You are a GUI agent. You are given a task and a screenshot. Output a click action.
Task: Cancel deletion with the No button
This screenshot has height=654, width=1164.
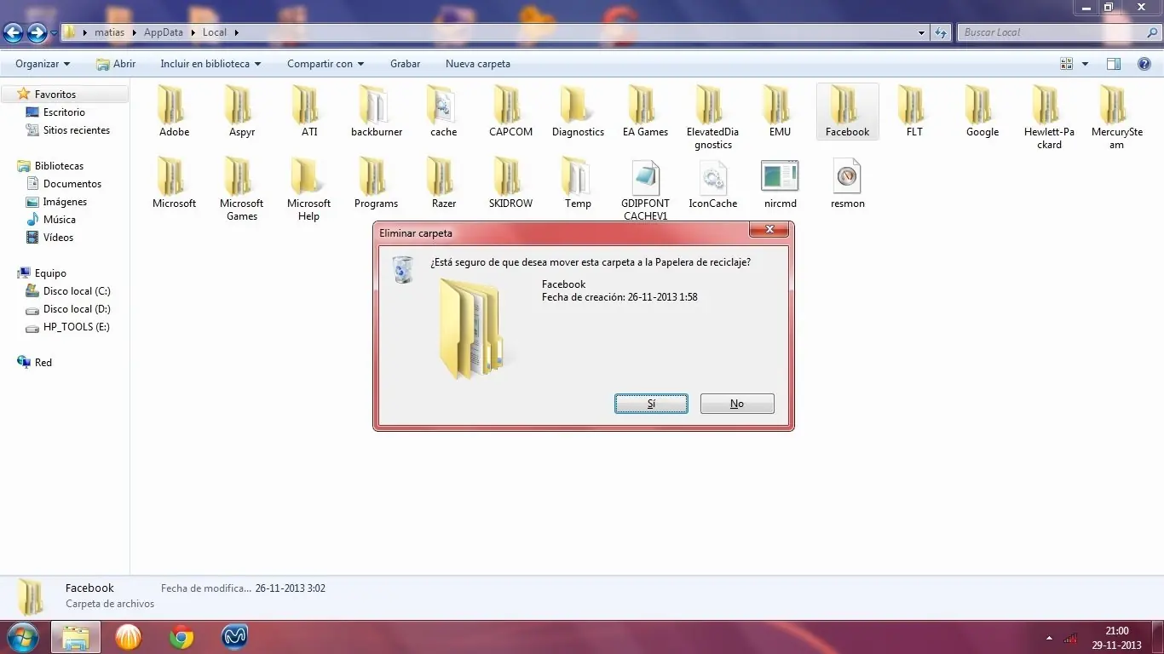pyautogui.click(x=737, y=404)
